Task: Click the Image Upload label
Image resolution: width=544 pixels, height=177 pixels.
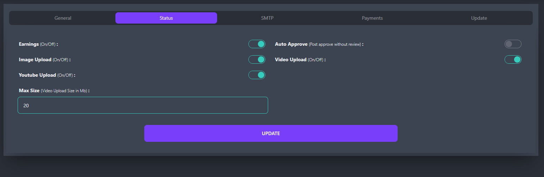Action: coord(35,60)
